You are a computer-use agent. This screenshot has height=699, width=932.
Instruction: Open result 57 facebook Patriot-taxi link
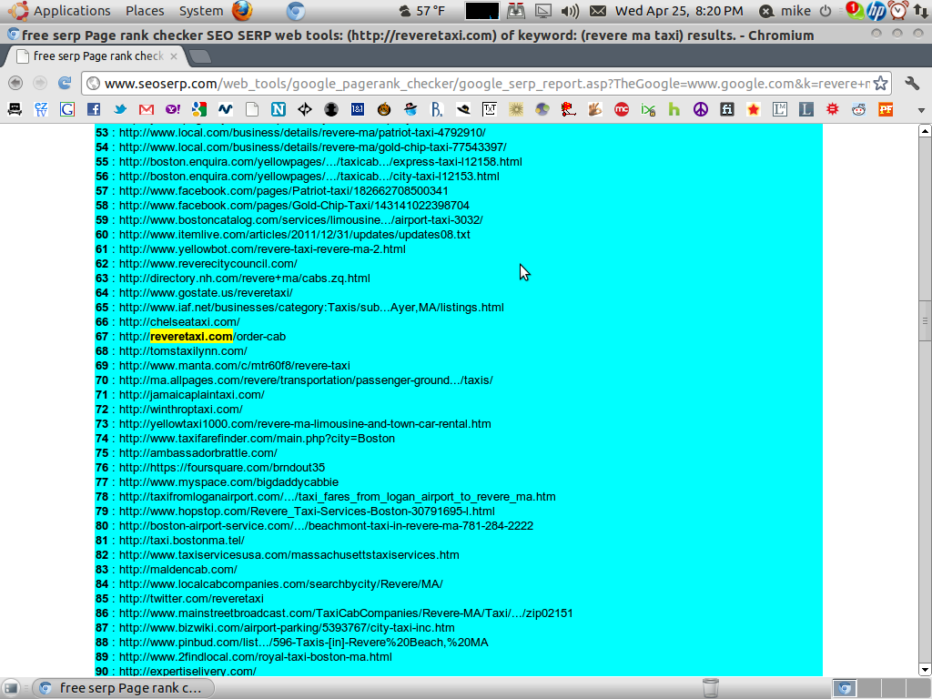284,191
